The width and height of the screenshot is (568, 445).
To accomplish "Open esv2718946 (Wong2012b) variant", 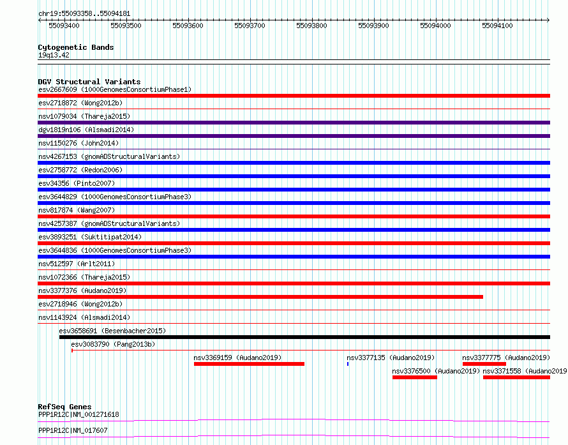I will coord(80,304).
